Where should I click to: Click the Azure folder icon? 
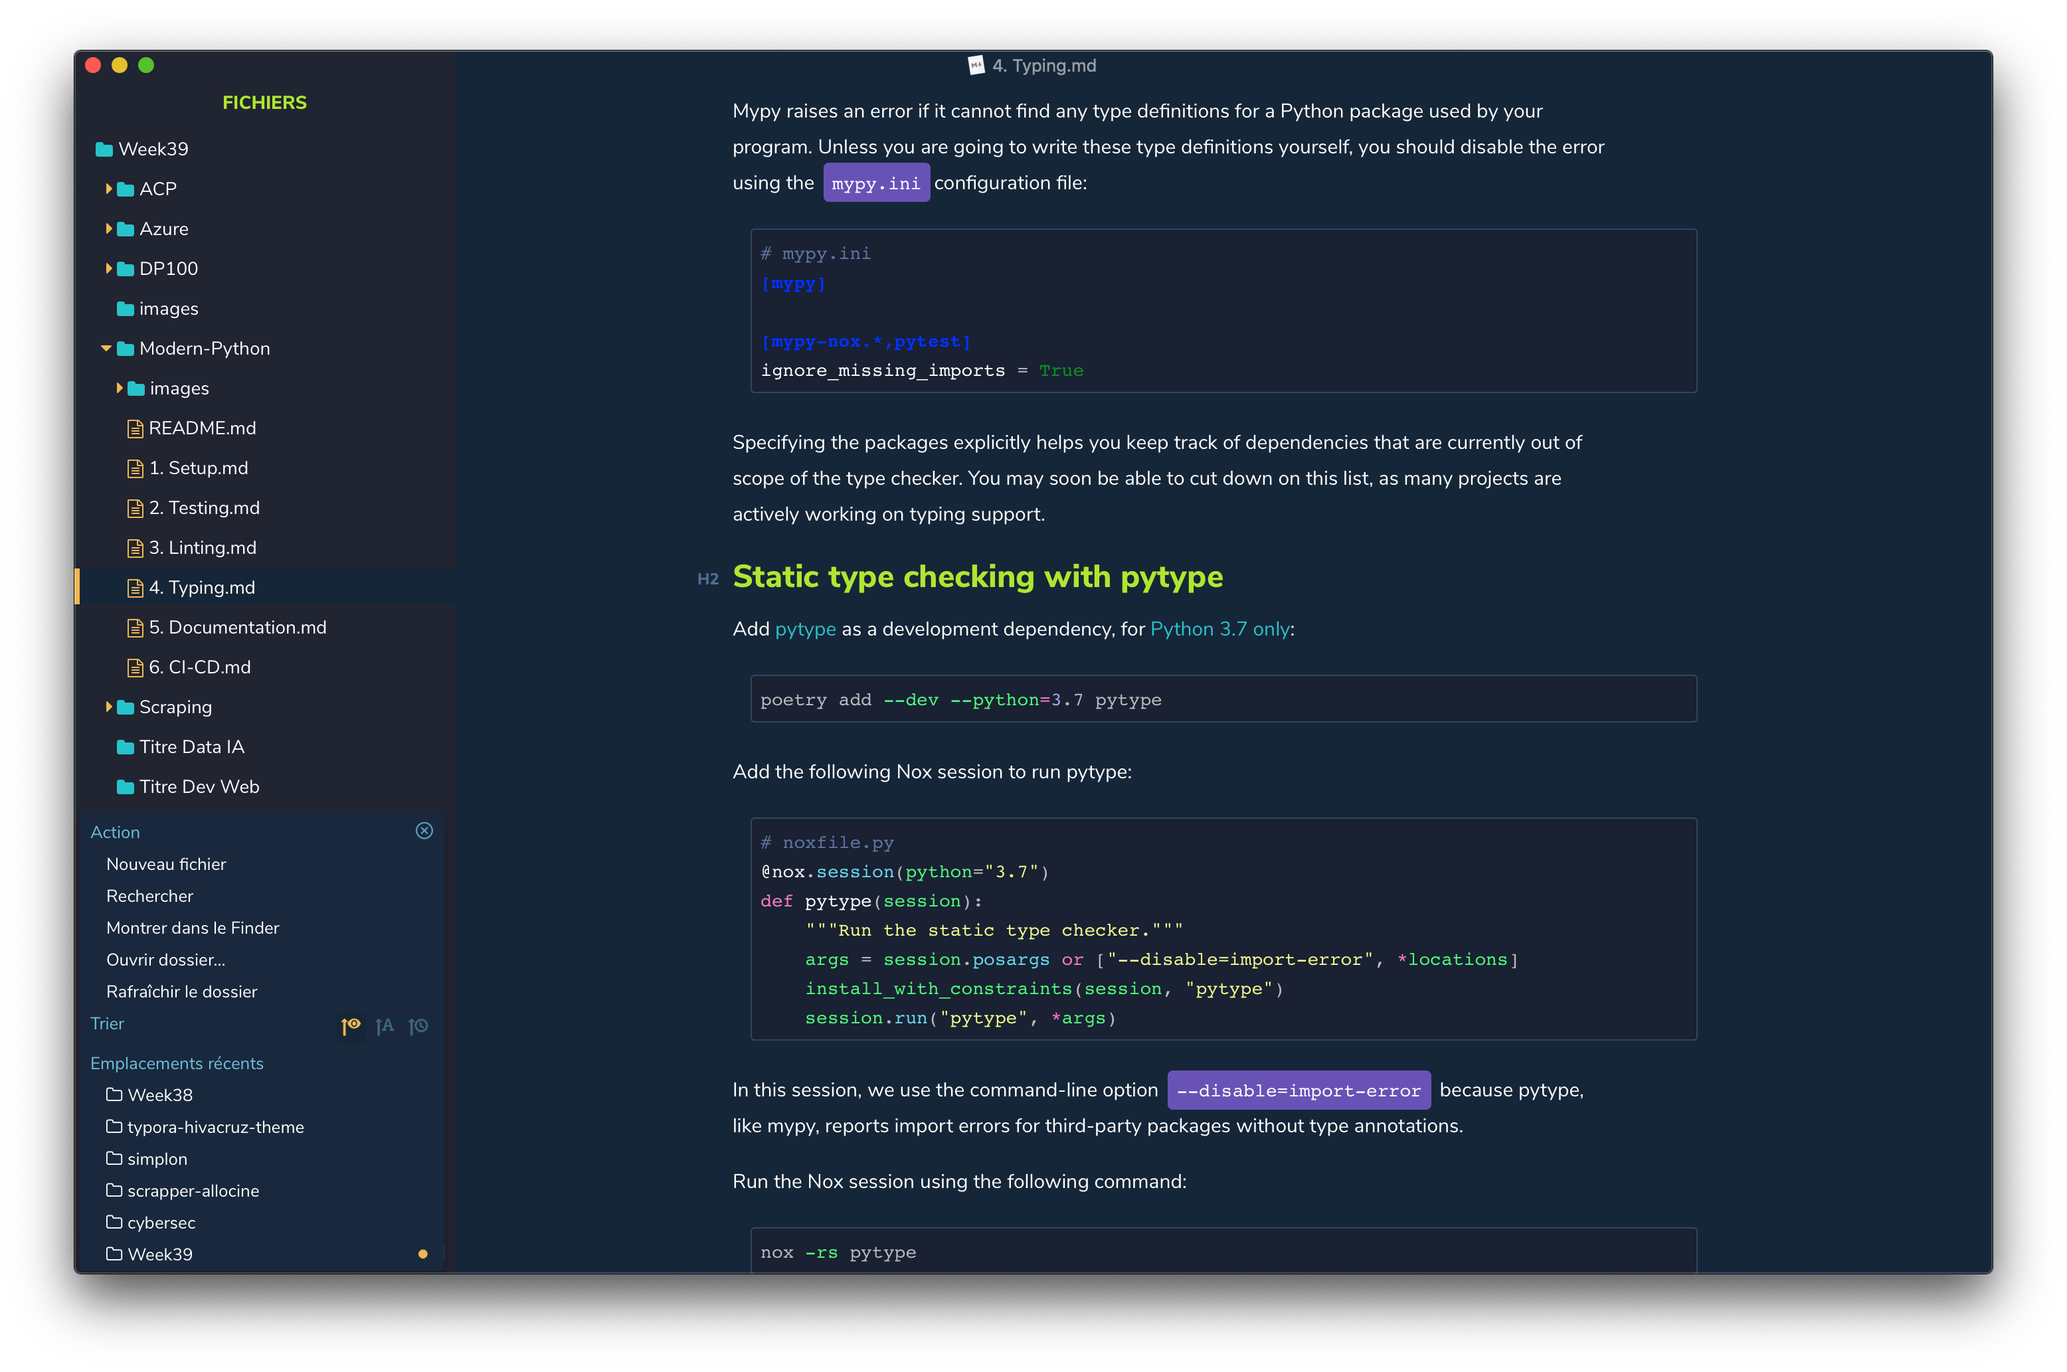[125, 229]
